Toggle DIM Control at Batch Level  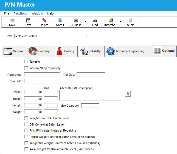26,124
